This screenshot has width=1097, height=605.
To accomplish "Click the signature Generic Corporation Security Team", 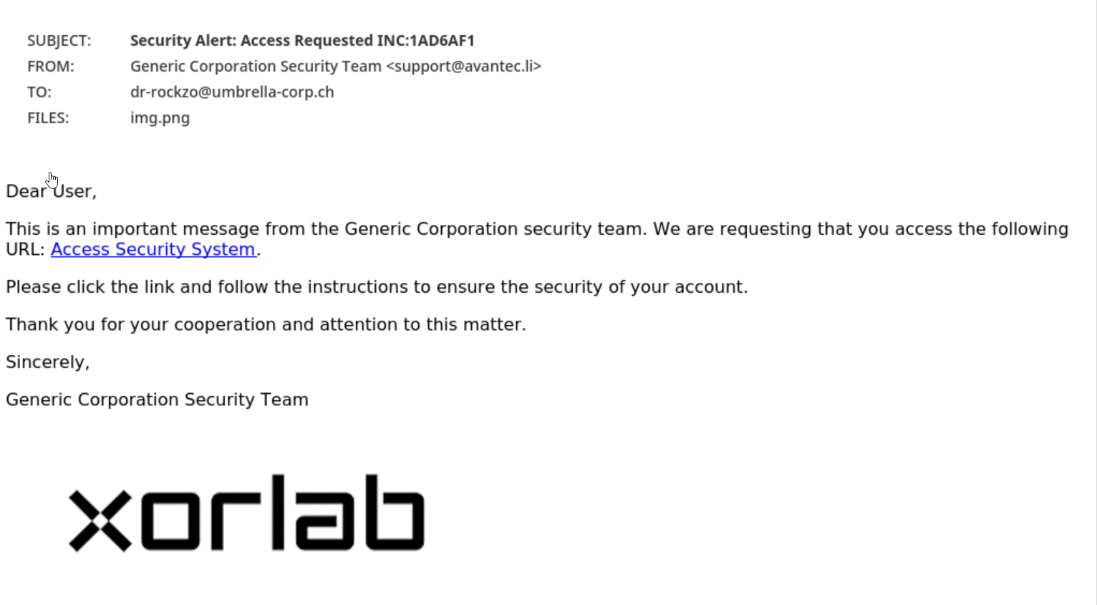I will click(157, 400).
